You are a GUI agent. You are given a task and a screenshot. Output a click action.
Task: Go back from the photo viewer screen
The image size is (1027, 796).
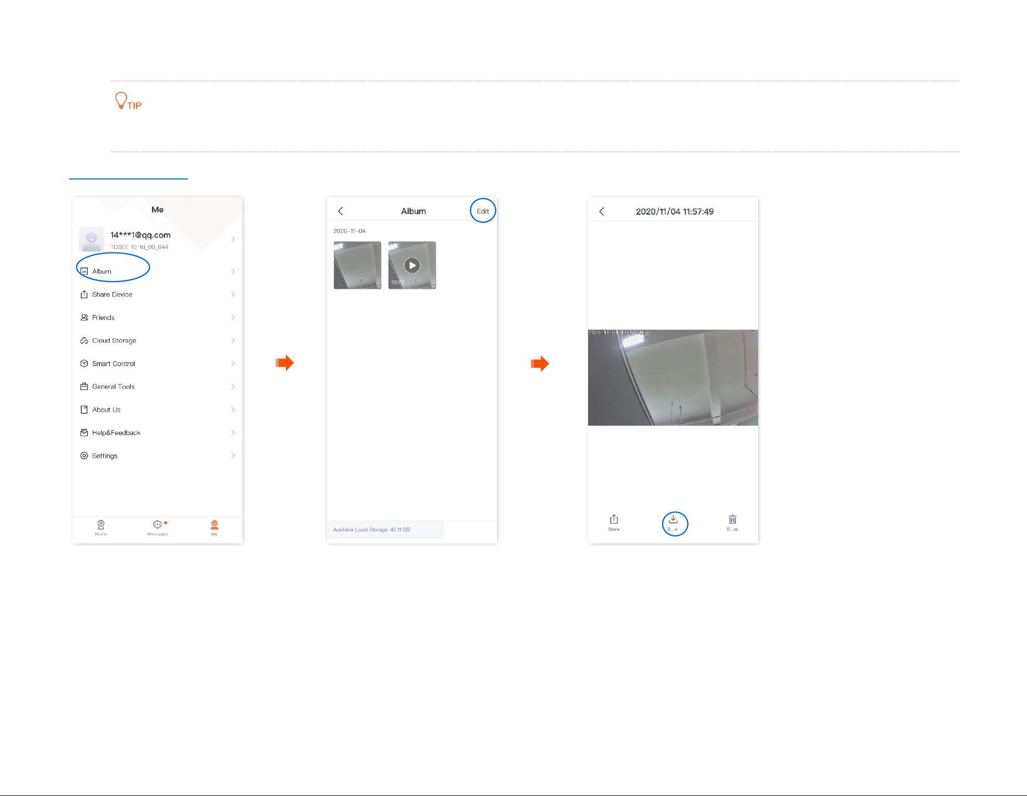coord(602,211)
